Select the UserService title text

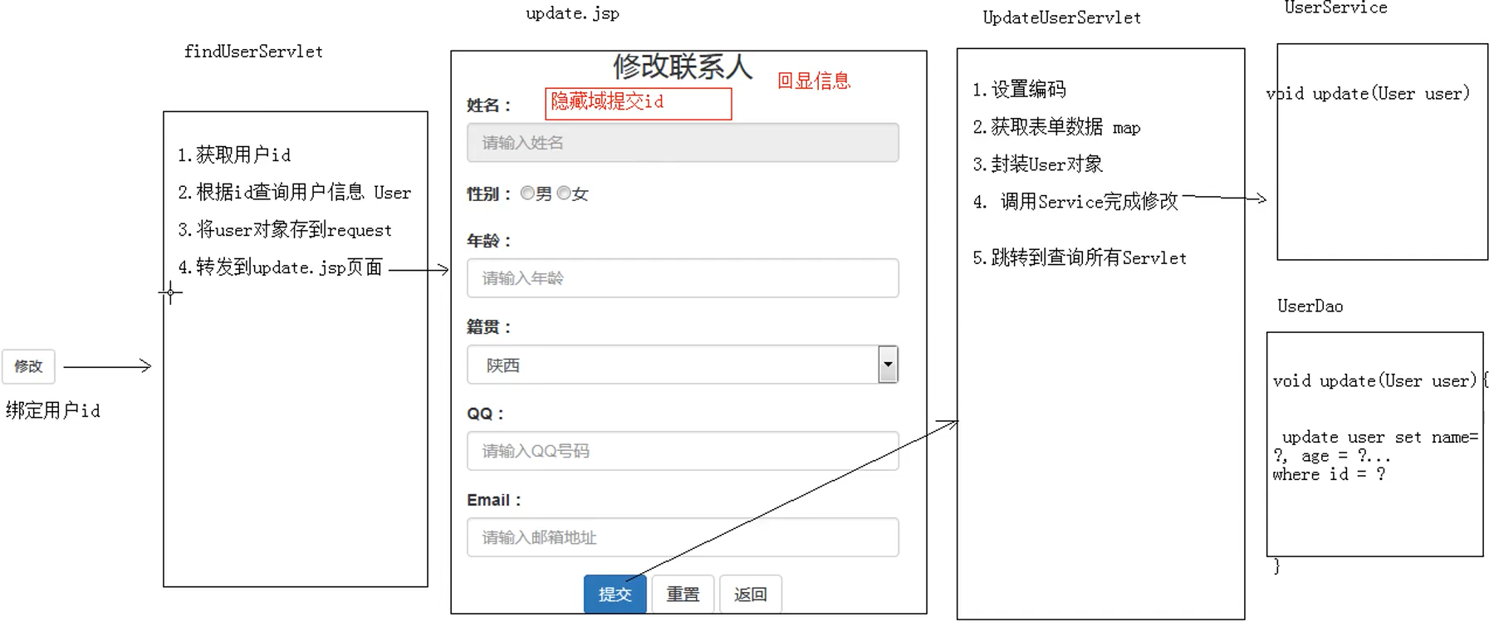tap(1335, 8)
